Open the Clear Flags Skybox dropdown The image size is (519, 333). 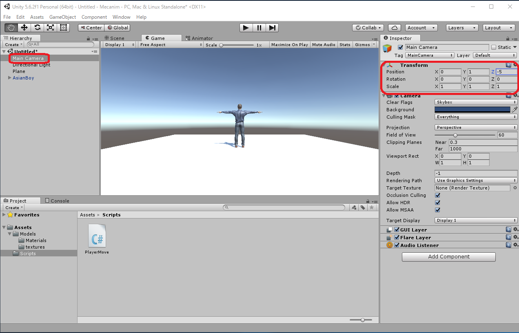[x=476, y=102]
